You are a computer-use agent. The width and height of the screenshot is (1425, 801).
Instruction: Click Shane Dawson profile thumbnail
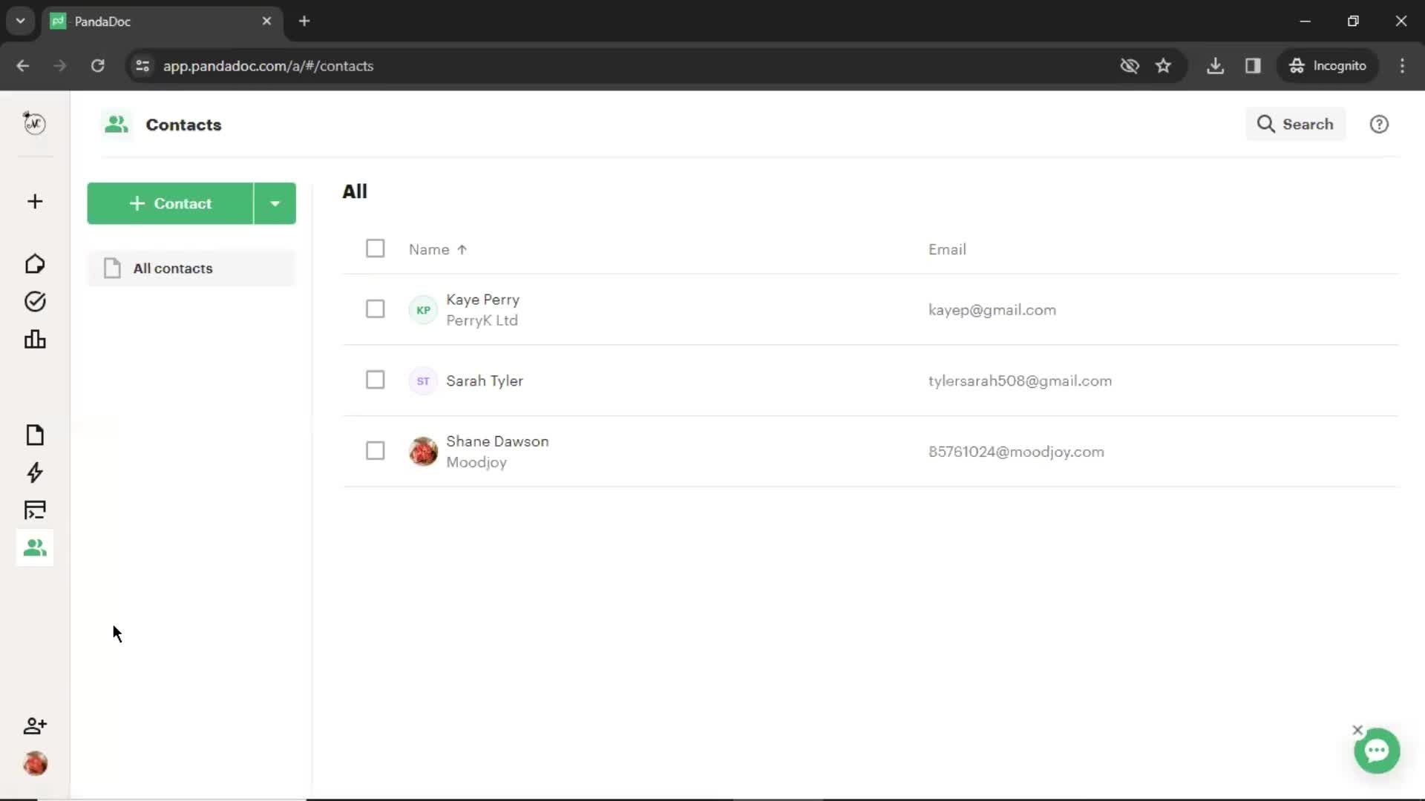(423, 451)
